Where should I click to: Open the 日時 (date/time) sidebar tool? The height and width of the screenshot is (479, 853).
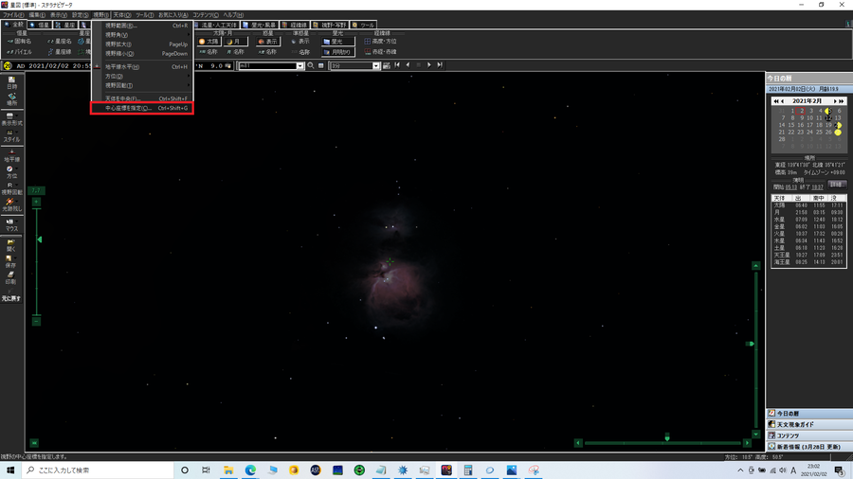(x=11, y=82)
